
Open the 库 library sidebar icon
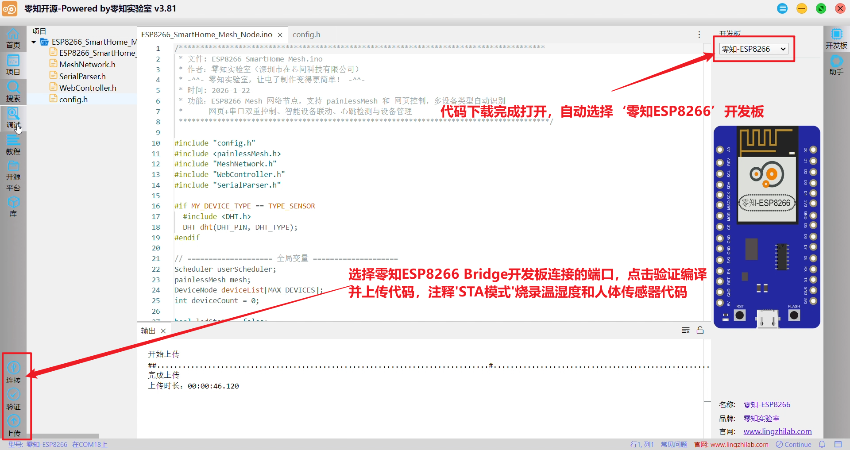pyautogui.click(x=13, y=207)
